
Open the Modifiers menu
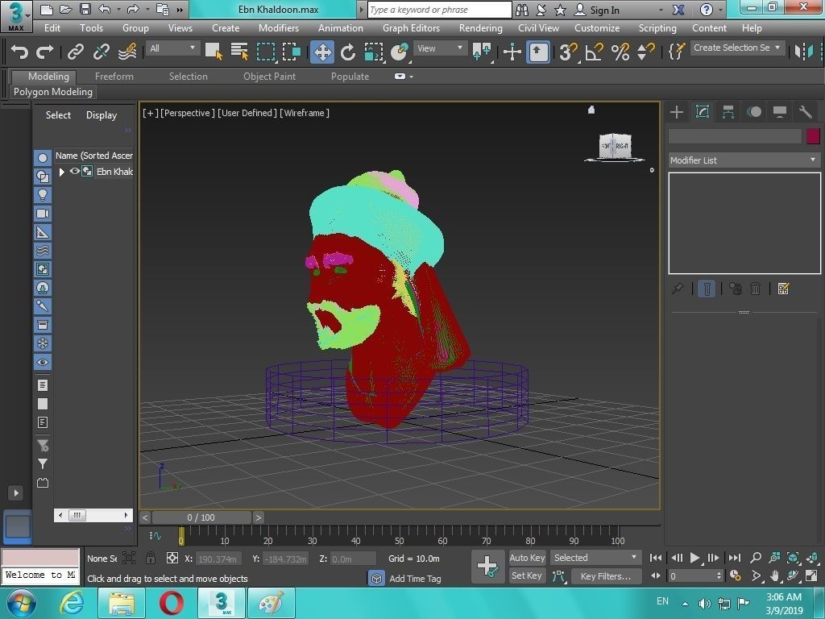(279, 28)
